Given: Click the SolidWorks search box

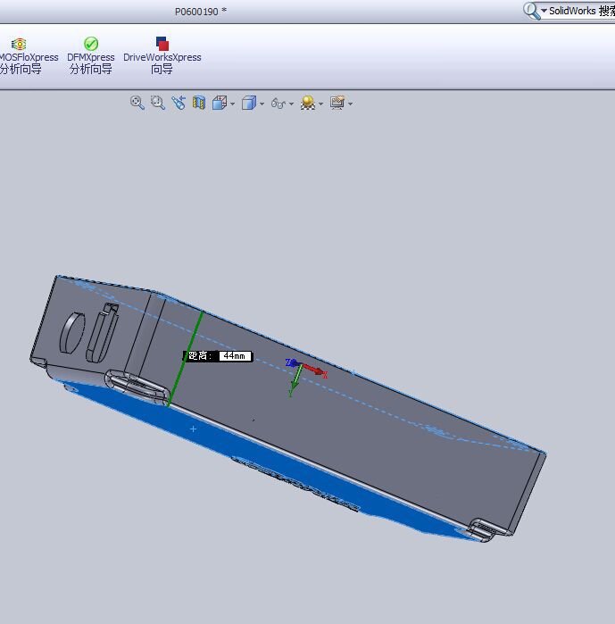Looking at the screenshot, I should coord(580,11).
